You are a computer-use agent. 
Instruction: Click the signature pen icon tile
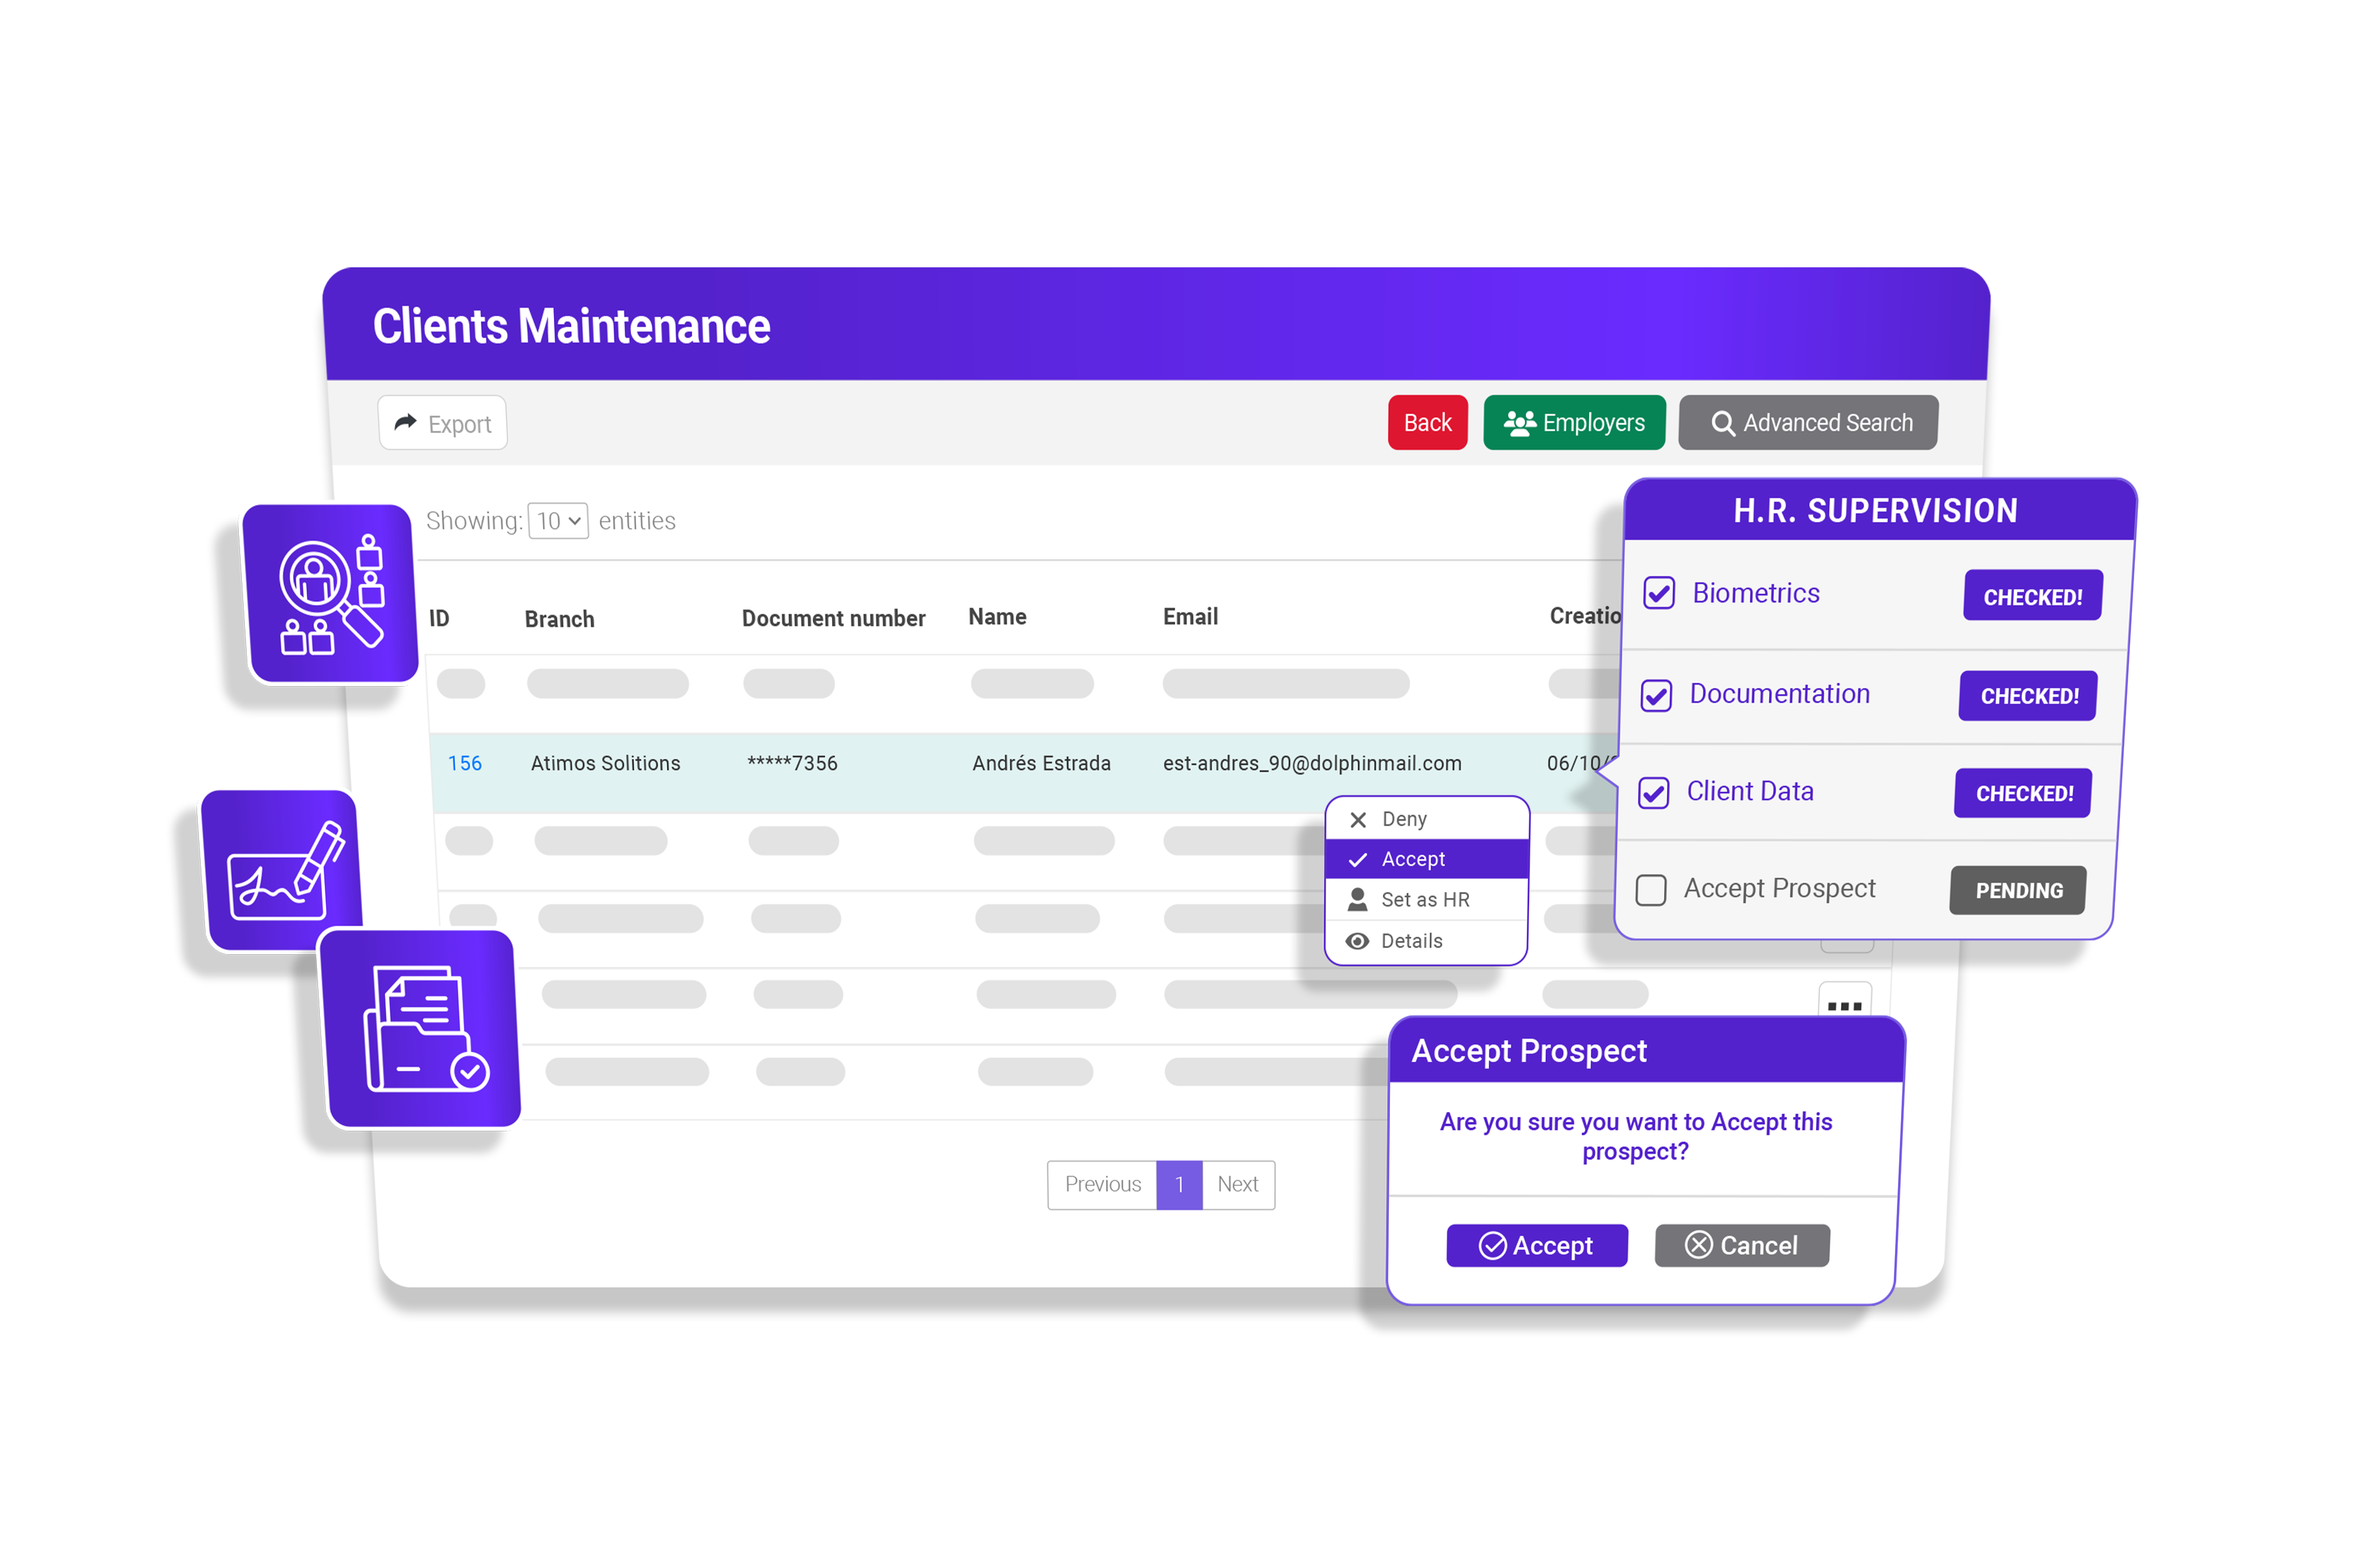point(281,869)
